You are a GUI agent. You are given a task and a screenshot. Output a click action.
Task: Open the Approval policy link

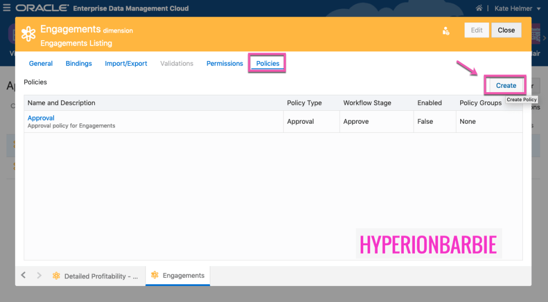click(41, 118)
